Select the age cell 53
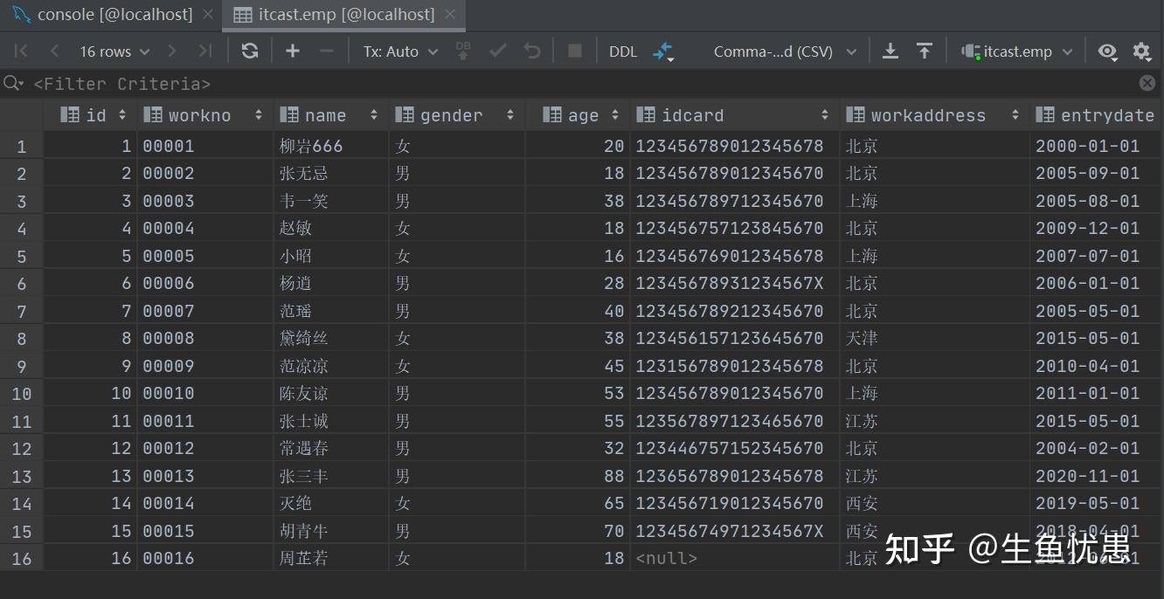Image resolution: width=1164 pixels, height=599 pixels. tap(578, 393)
